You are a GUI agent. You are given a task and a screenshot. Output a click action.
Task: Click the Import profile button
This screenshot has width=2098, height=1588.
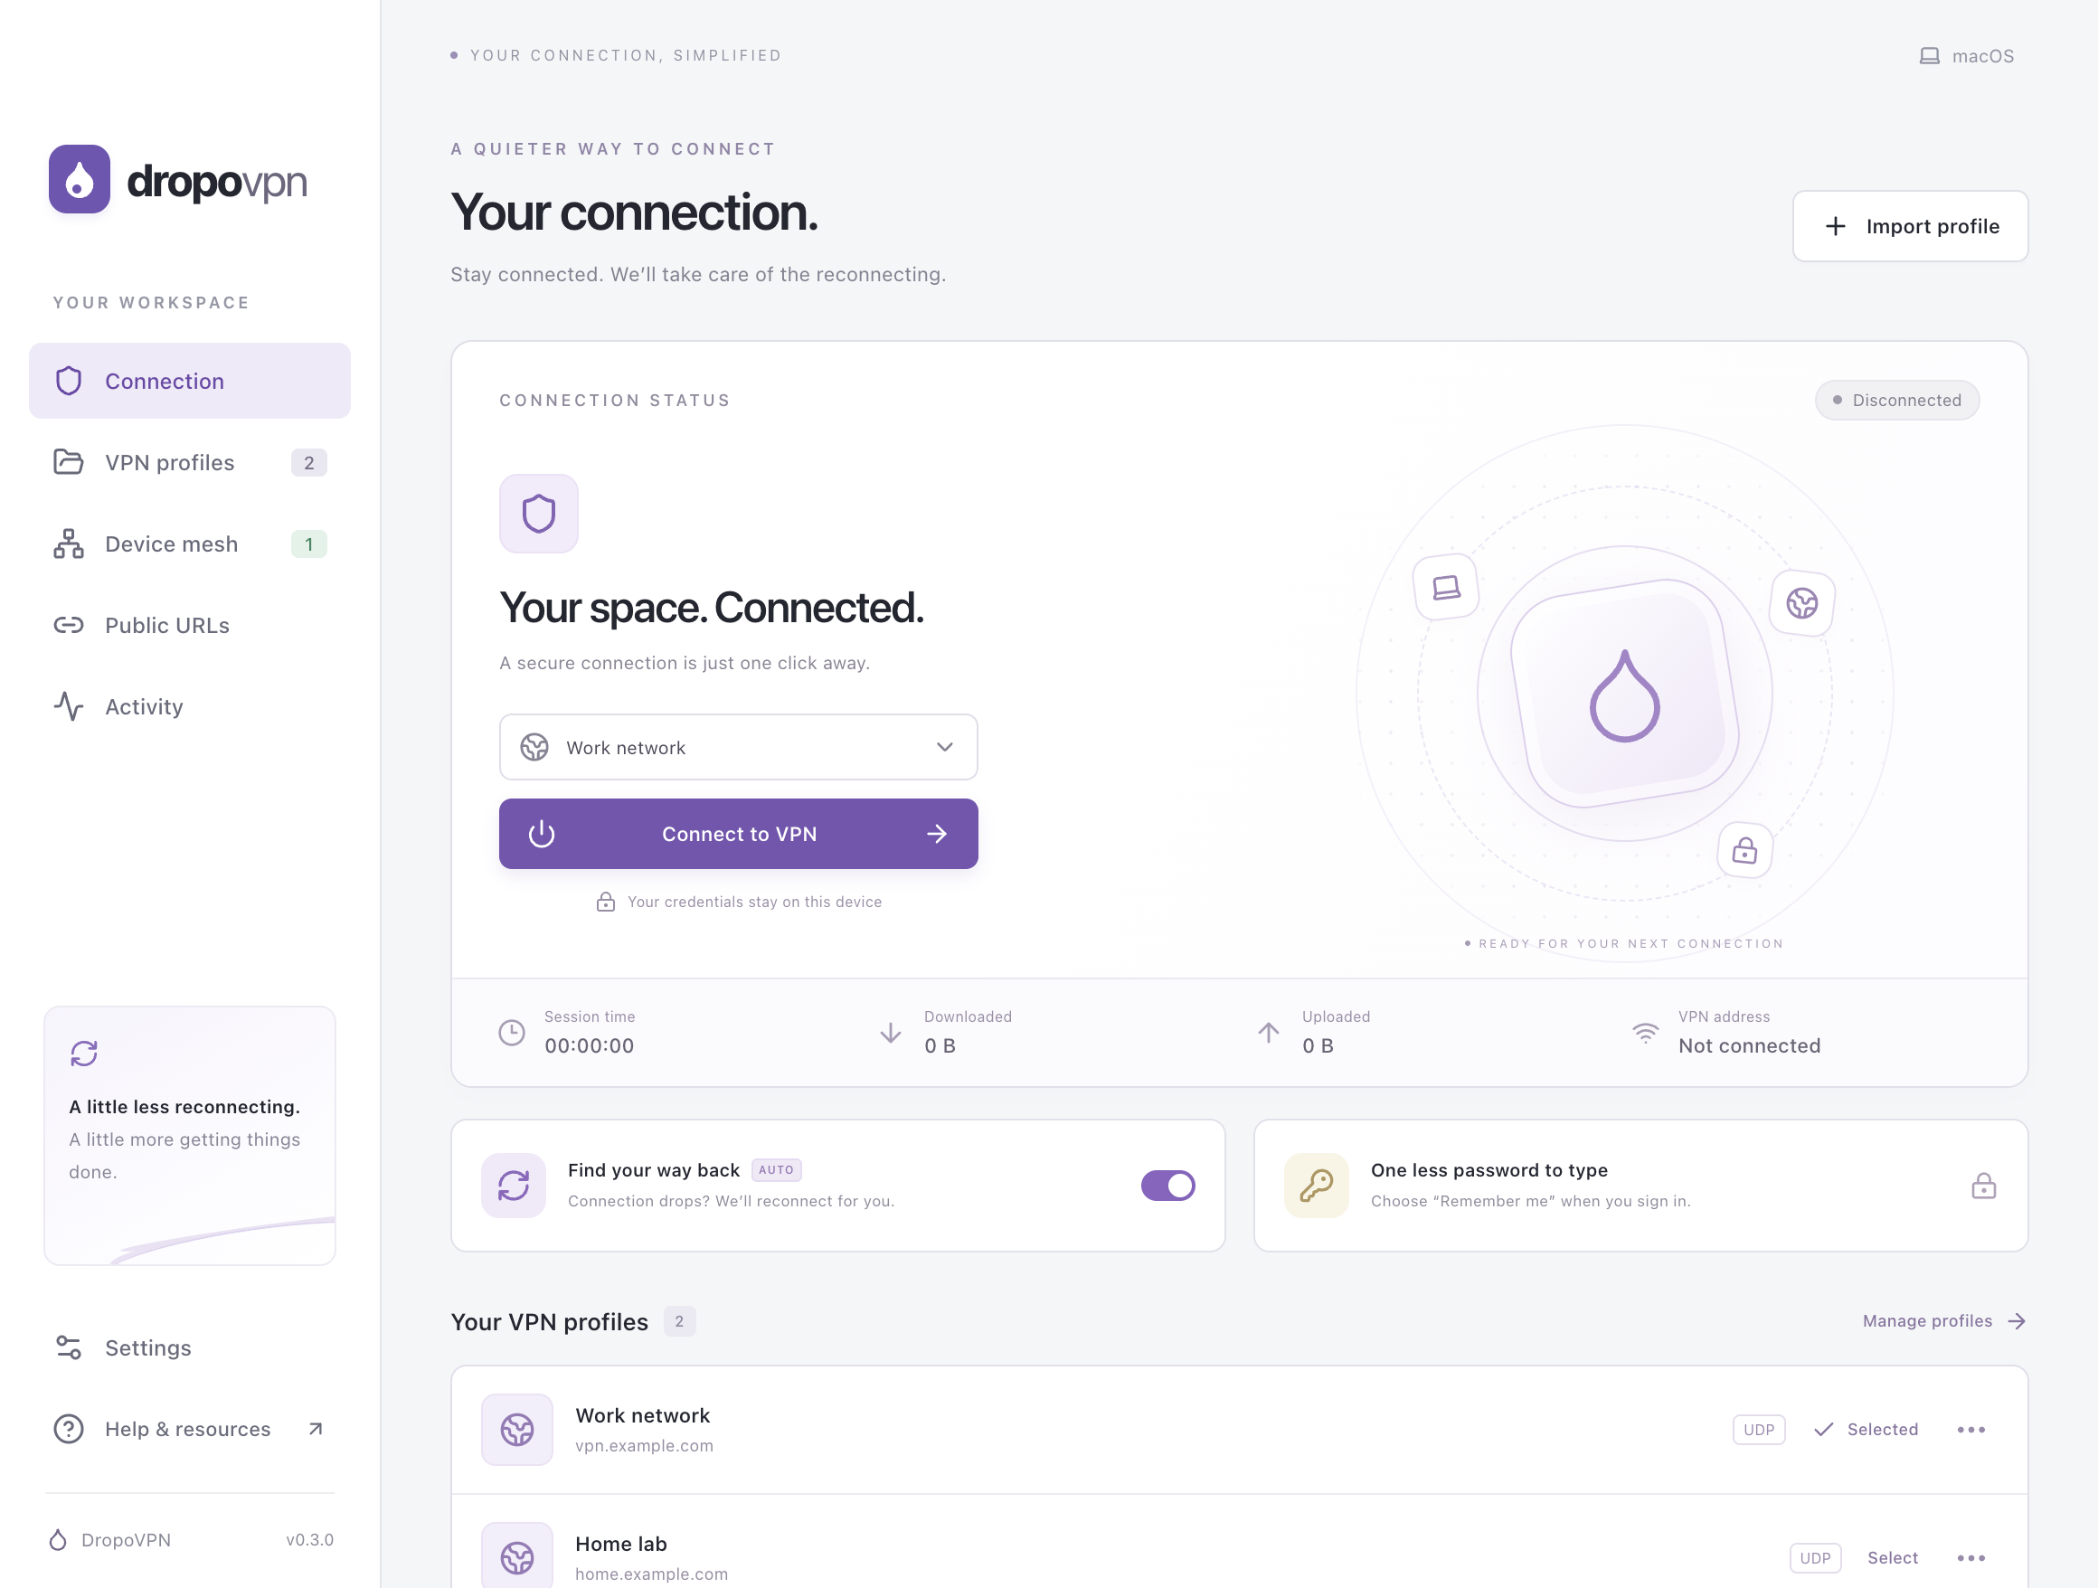[1910, 226]
